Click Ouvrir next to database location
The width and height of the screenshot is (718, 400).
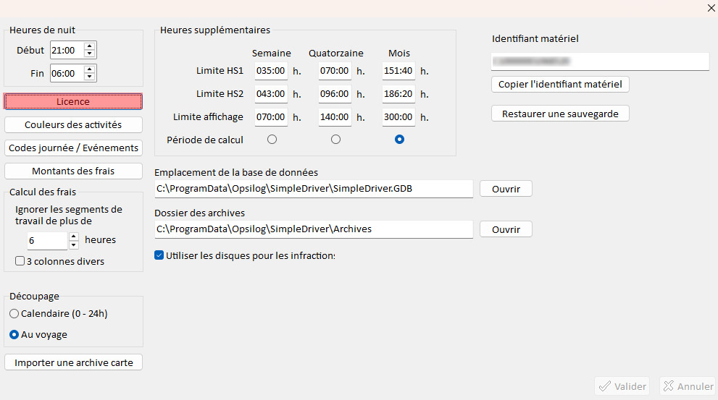point(506,189)
